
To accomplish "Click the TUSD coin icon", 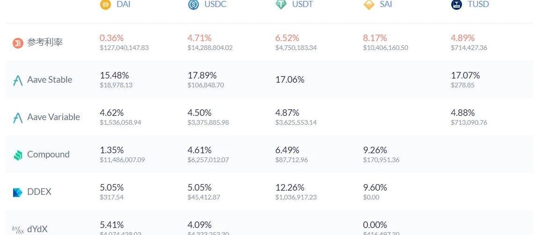I will pyautogui.click(x=456, y=5).
